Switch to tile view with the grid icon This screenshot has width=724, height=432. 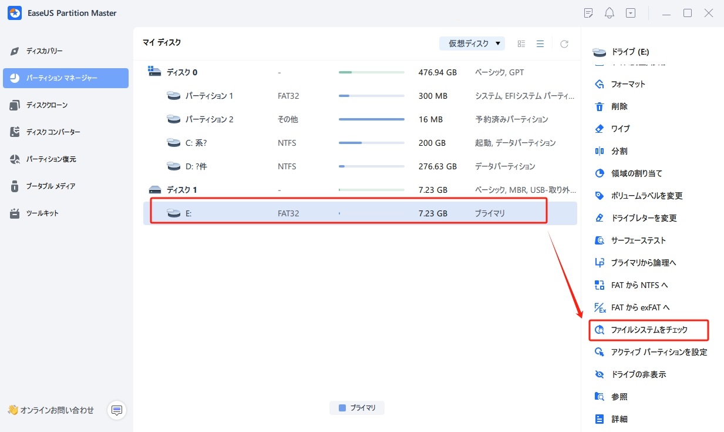(x=521, y=43)
